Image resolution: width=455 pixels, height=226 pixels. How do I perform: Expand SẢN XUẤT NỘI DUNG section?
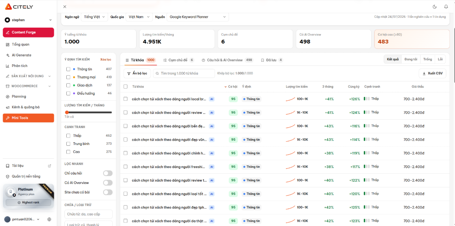pos(28,76)
